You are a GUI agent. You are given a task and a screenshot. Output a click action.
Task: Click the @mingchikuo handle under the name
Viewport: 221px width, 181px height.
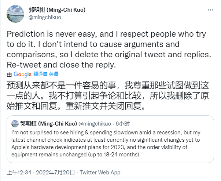44,17
